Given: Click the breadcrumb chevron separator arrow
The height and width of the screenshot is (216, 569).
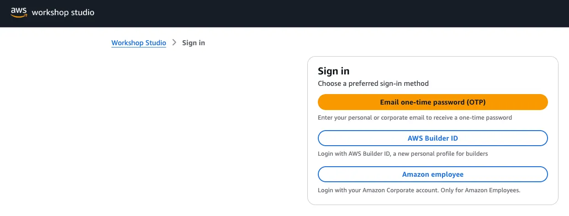Looking at the screenshot, I should point(174,42).
